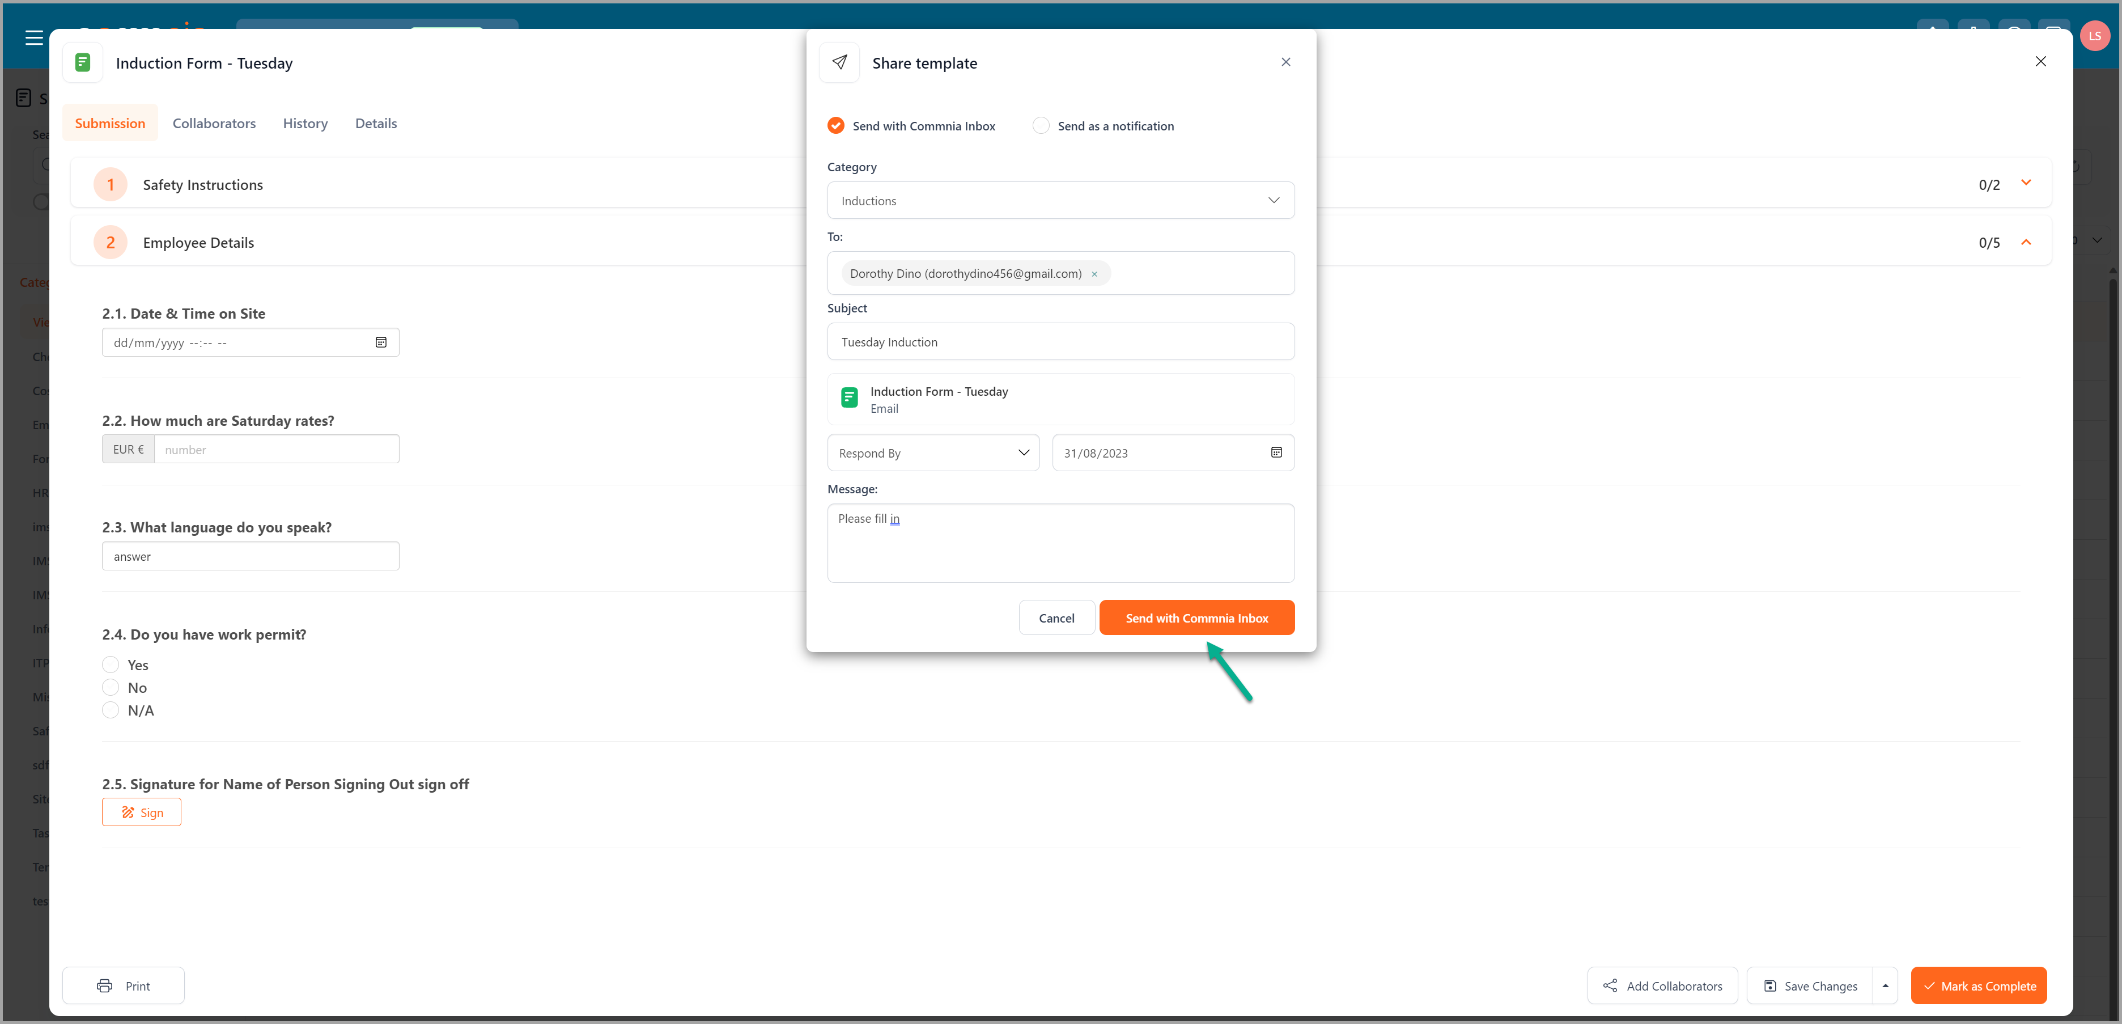Screen dimensions: 2122x1024
Task: Click the hamburger menu icon
Action: pyautogui.click(x=34, y=38)
